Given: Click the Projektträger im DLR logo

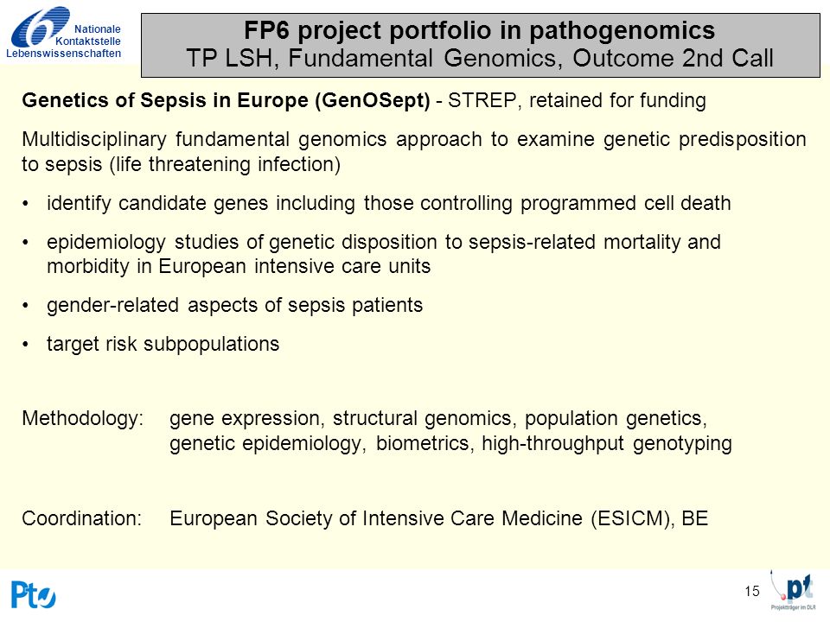Looking at the screenshot, I should point(793,590).
